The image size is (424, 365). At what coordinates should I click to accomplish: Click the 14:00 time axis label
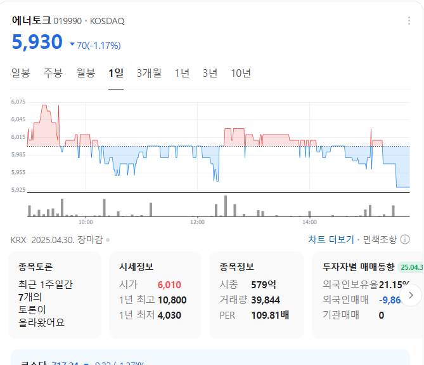pyautogui.click(x=309, y=222)
